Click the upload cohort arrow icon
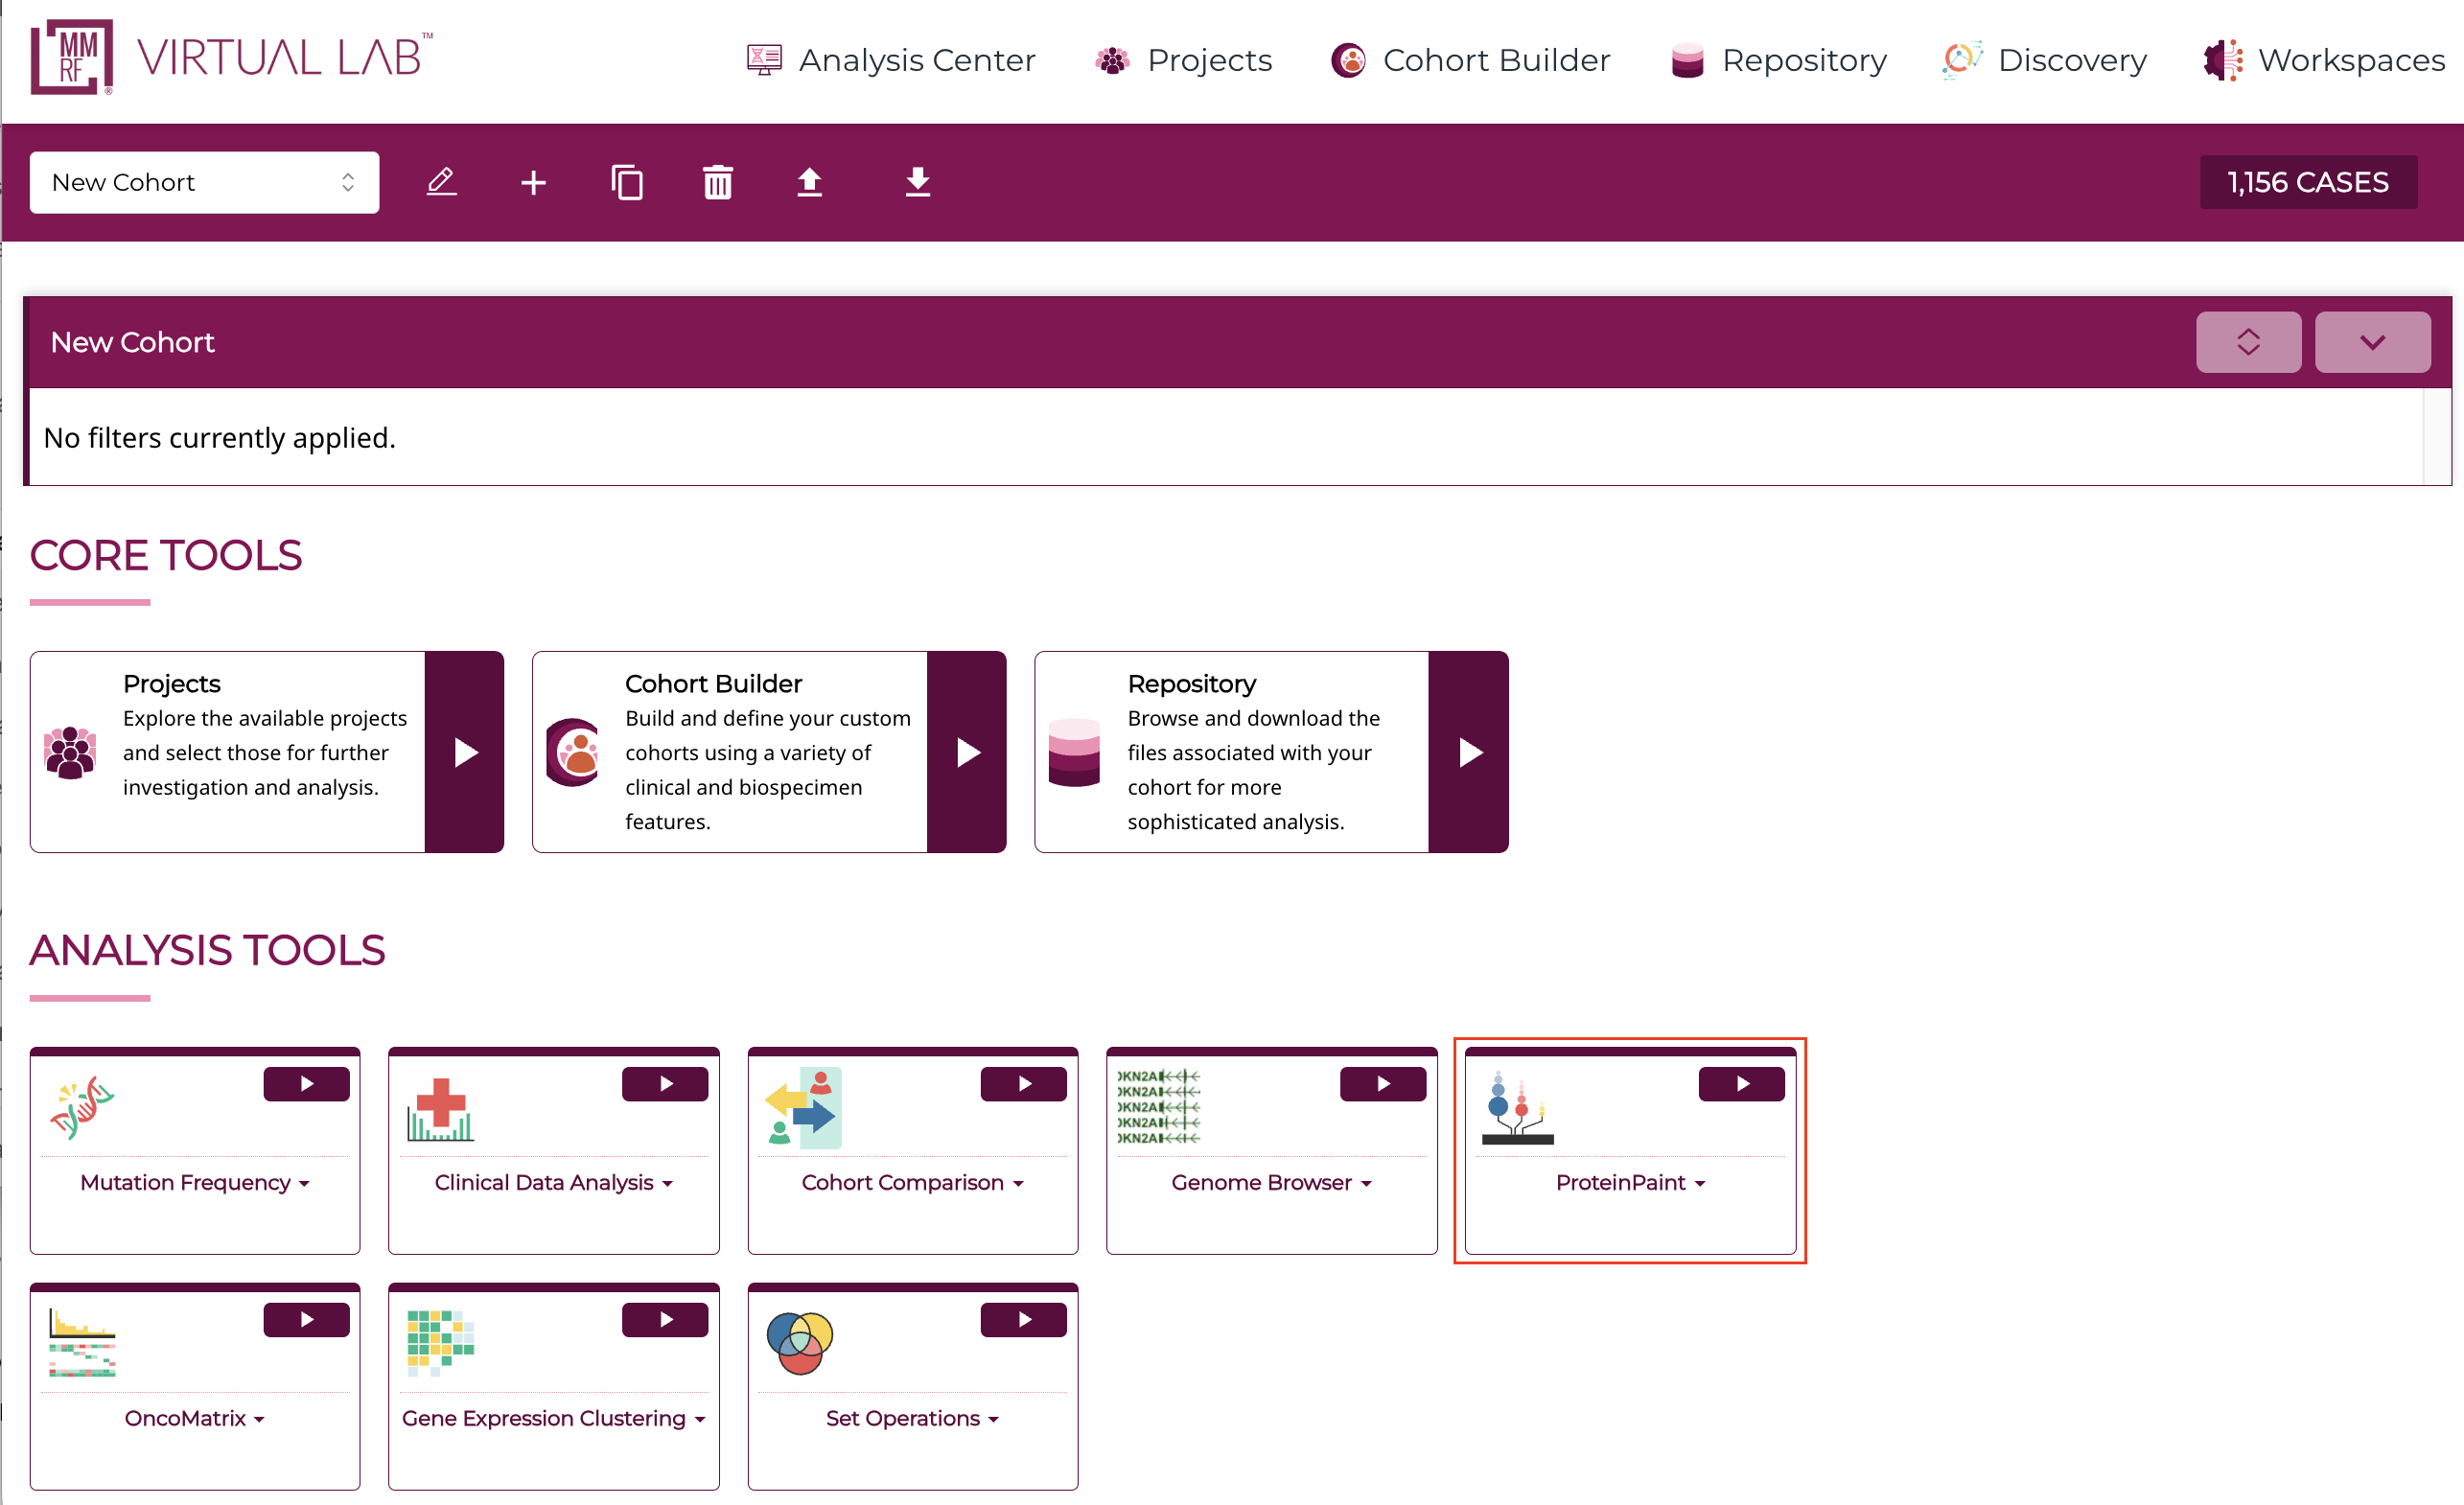 click(810, 182)
